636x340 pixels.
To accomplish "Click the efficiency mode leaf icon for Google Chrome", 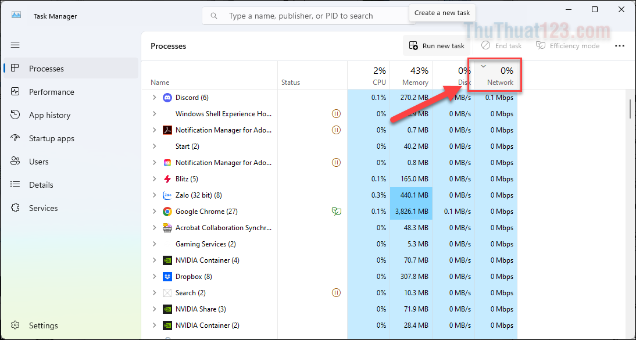I will 336,212.
